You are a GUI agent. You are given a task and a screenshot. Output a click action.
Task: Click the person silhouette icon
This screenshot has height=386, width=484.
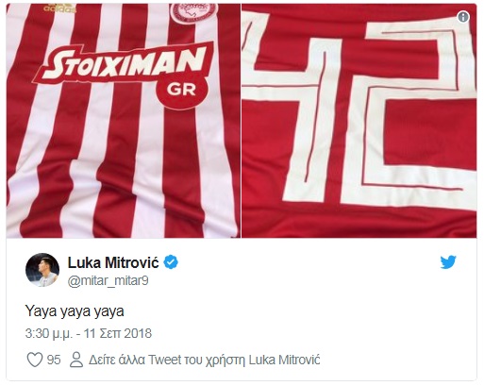(76, 360)
